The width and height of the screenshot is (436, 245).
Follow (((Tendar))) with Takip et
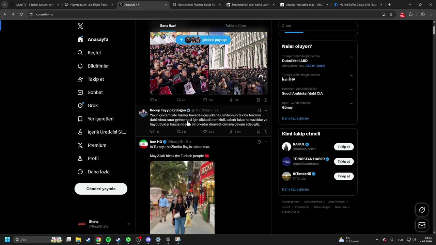tap(344, 176)
